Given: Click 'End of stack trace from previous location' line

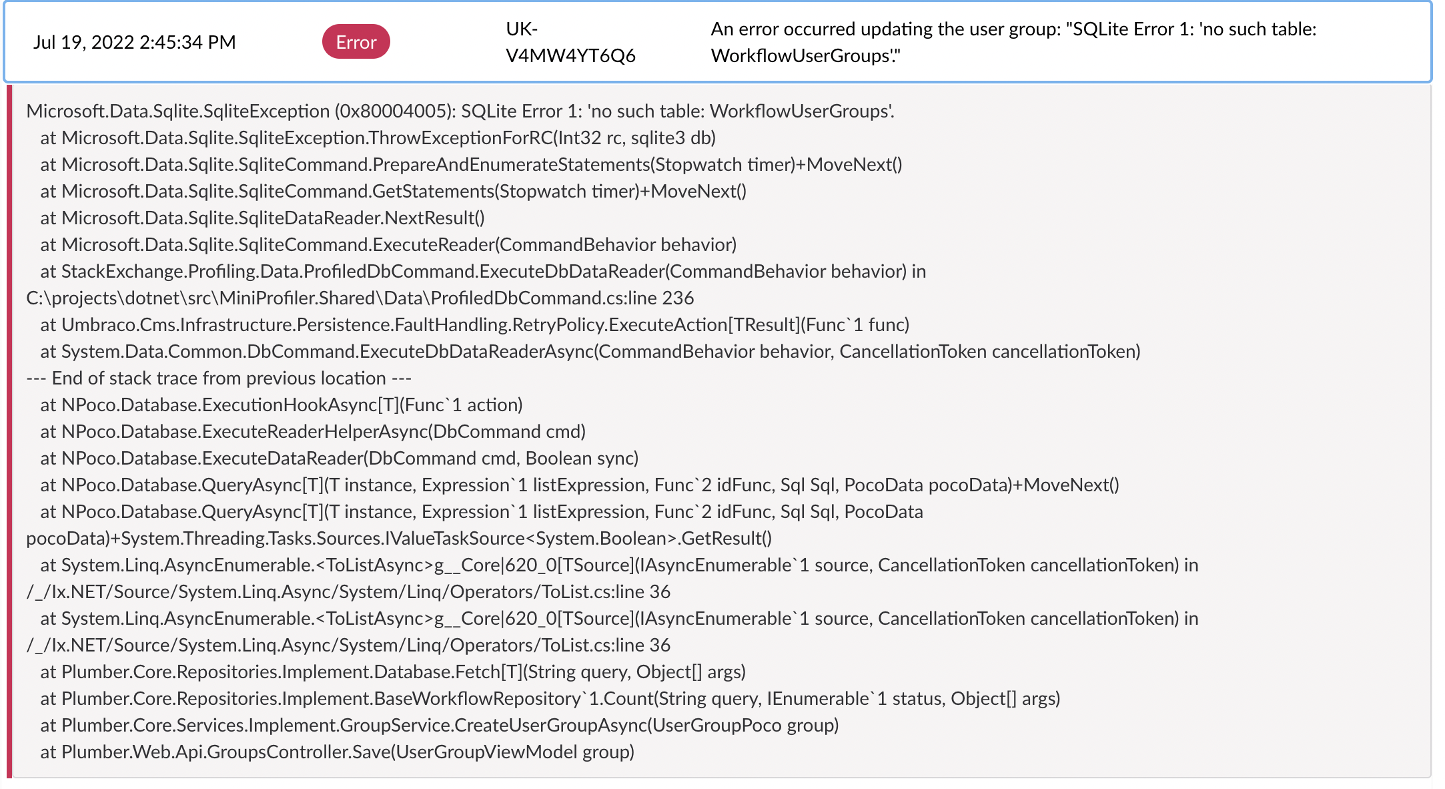Looking at the screenshot, I should [x=219, y=378].
